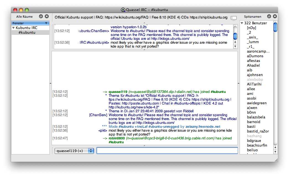The height and width of the screenshot is (177, 289).
Task: Select nick a|wen in user list
Action: pos(252,108)
